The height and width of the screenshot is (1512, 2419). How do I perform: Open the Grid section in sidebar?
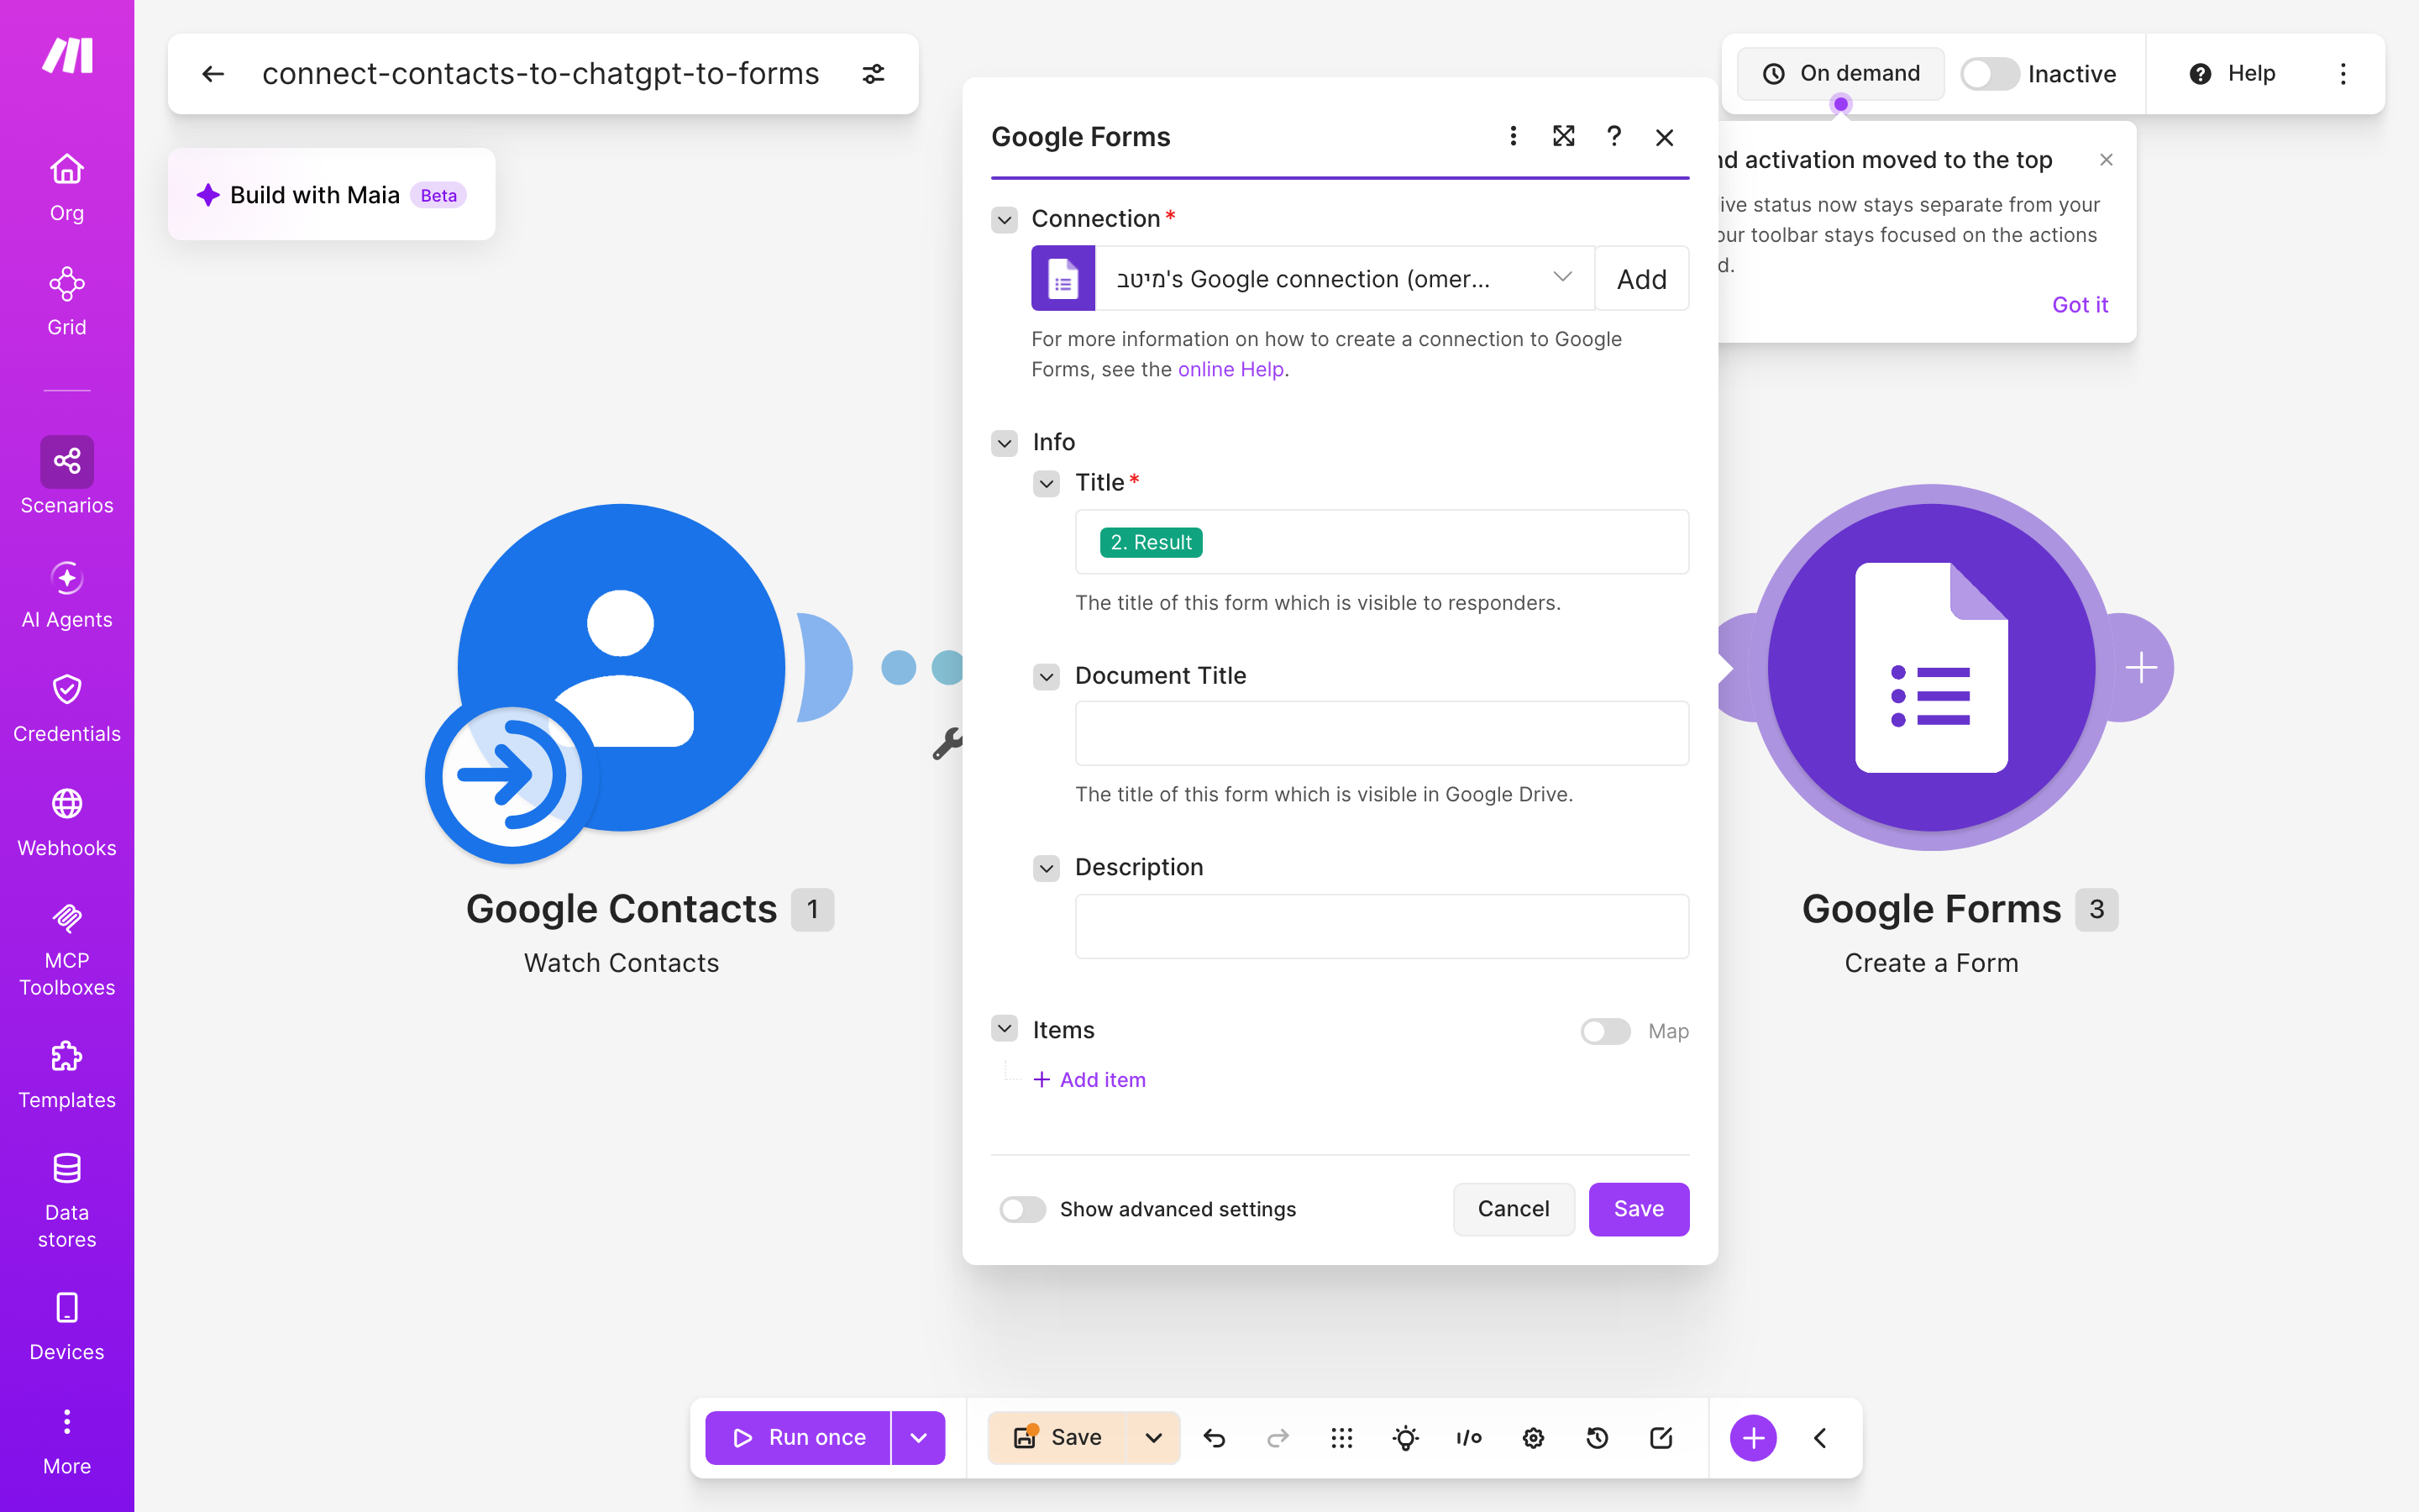click(x=67, y=301)
